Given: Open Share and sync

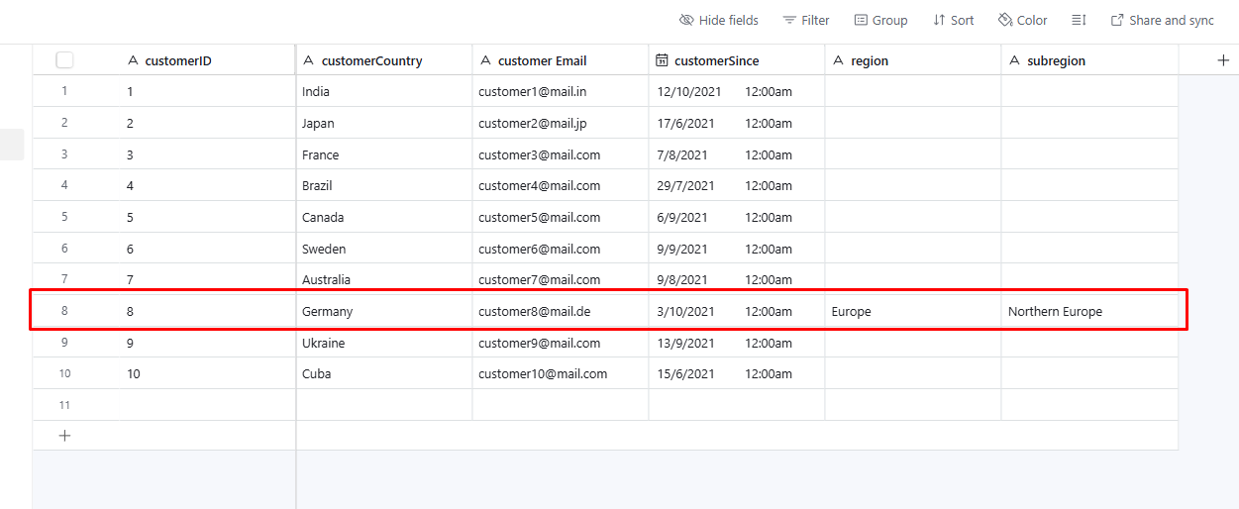Looking at the screenshot, I should 1162,20.
